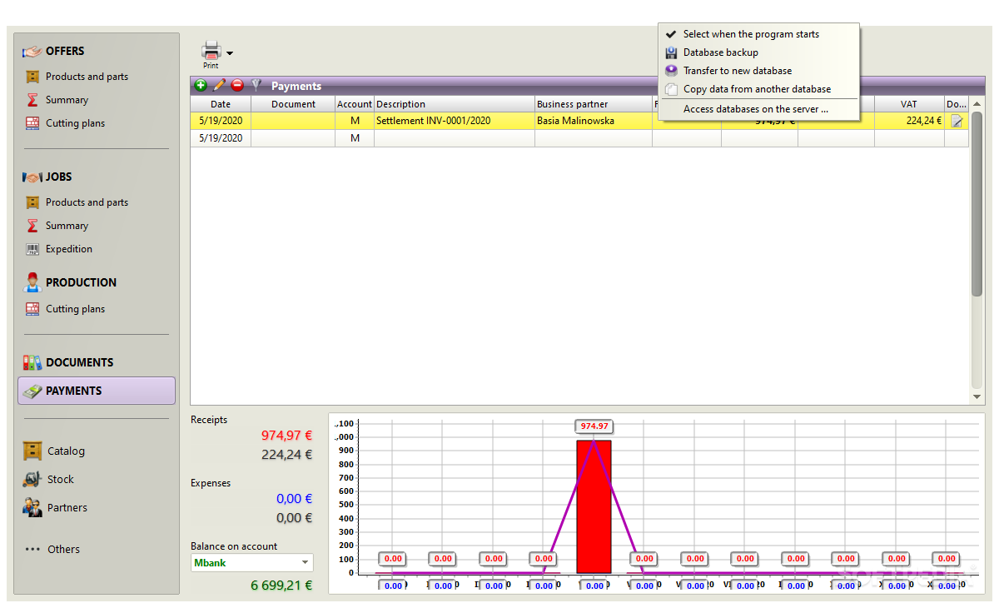
Task: Click the Catalog cabinet icon
Action: pyautogui.click(x=32, y=451)
